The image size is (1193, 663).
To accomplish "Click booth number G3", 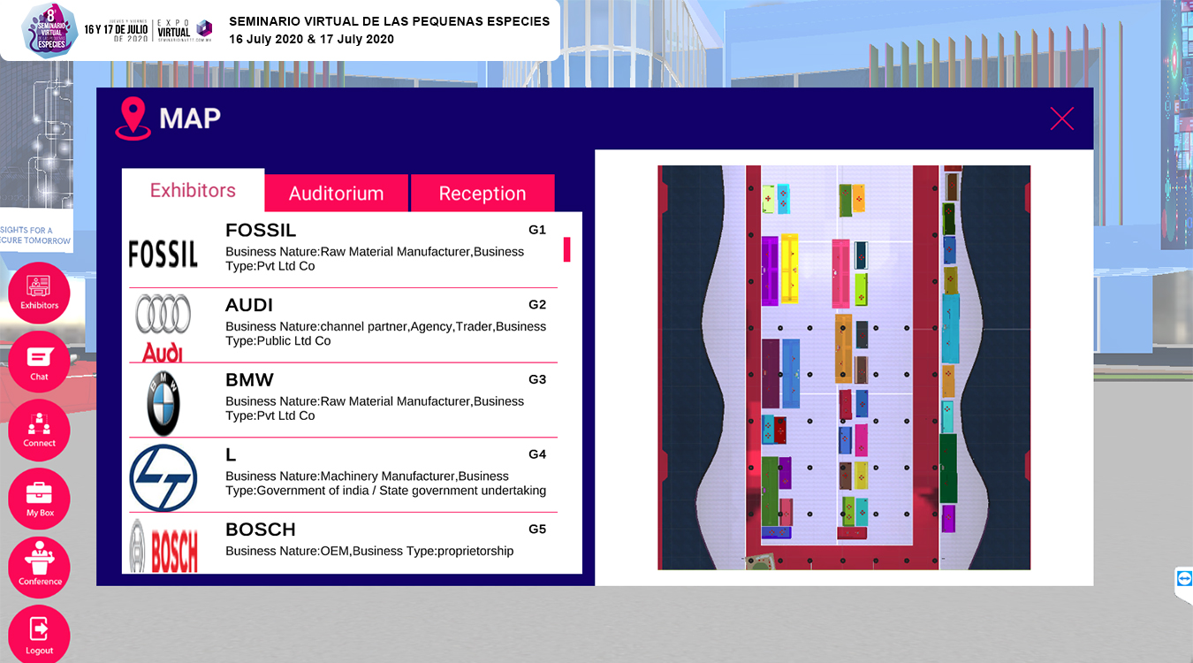I will 537,379.
